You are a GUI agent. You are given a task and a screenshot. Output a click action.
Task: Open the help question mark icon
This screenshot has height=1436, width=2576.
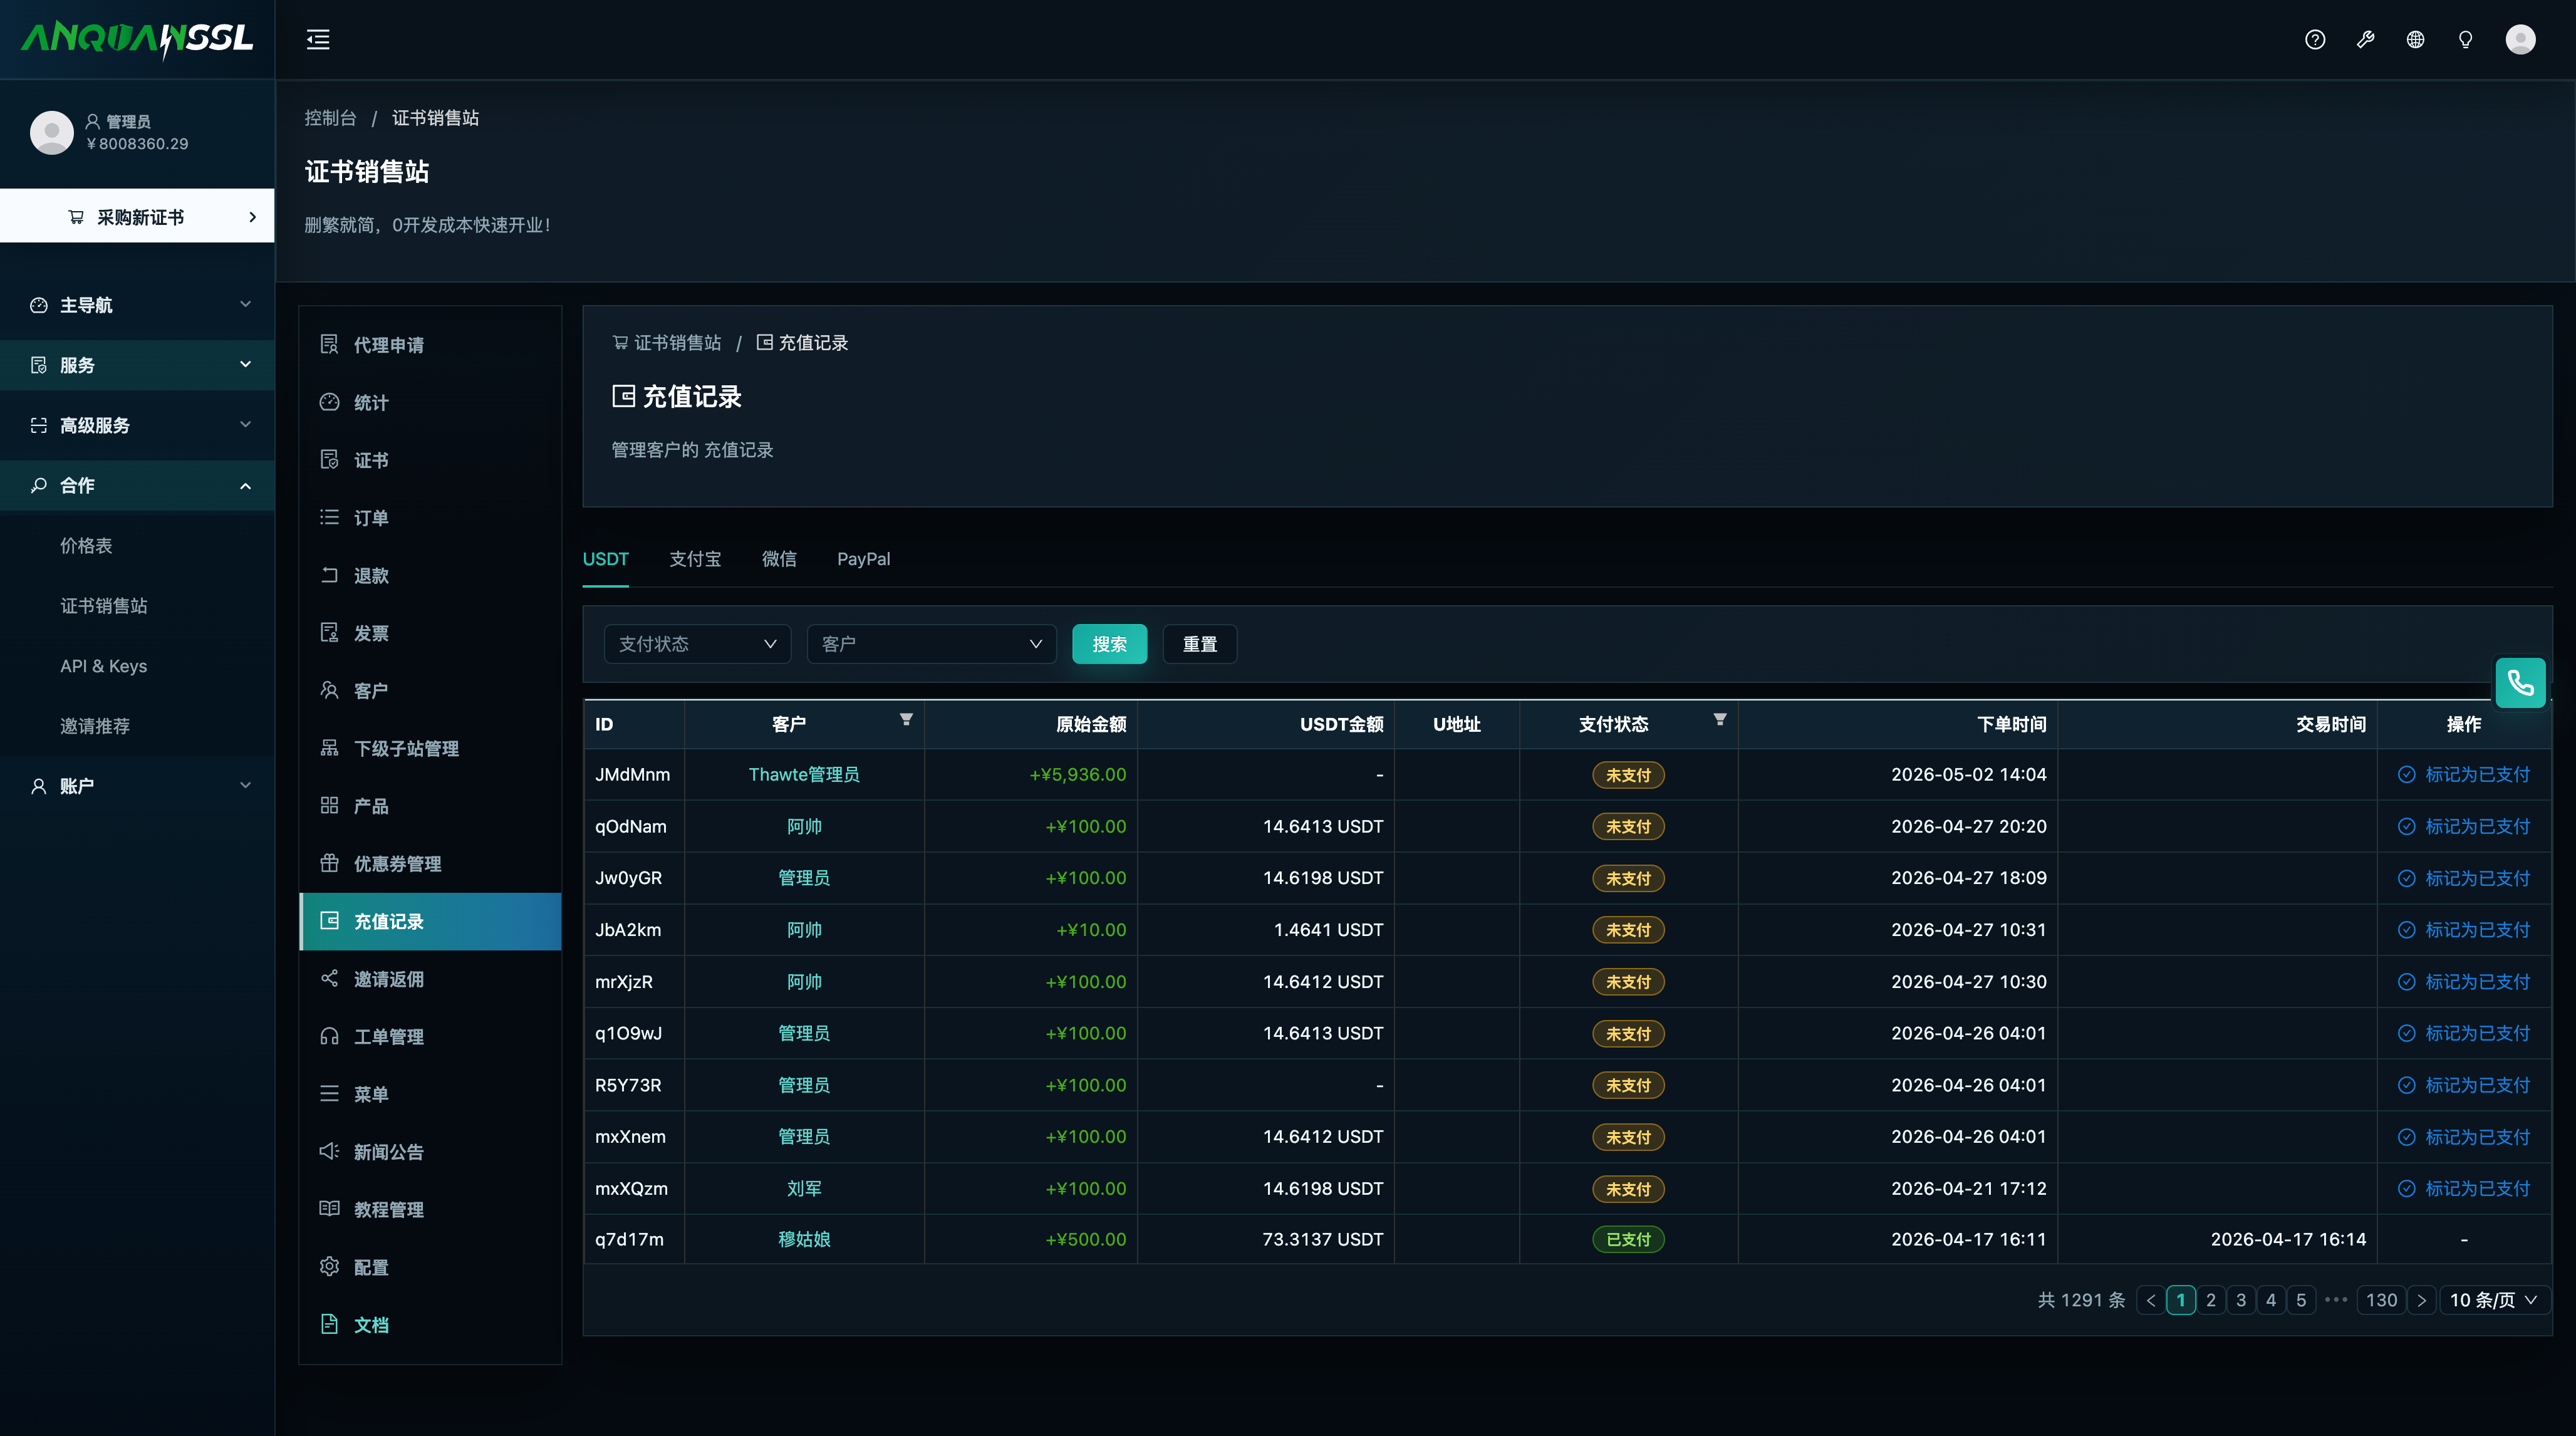[x=2315, y=40]
